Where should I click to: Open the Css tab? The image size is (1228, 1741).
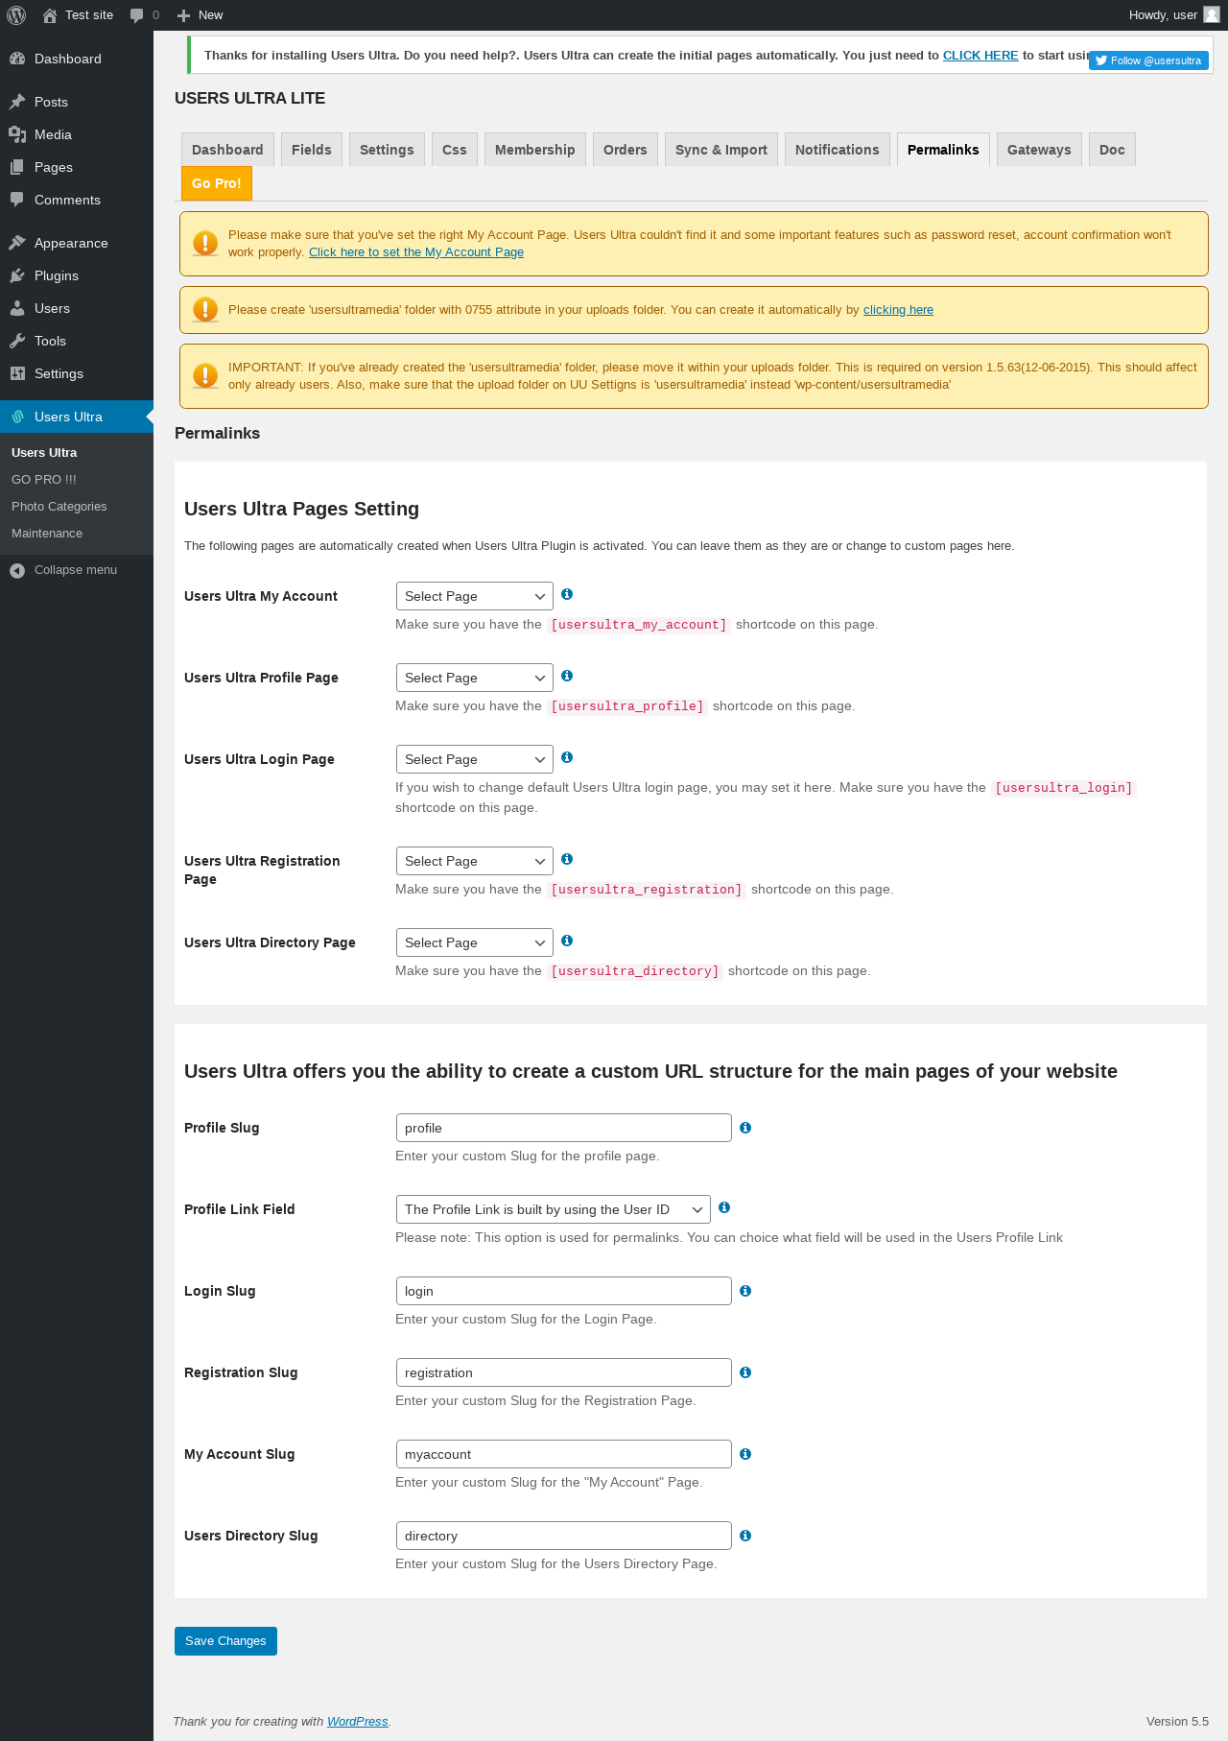pos(455,150)
